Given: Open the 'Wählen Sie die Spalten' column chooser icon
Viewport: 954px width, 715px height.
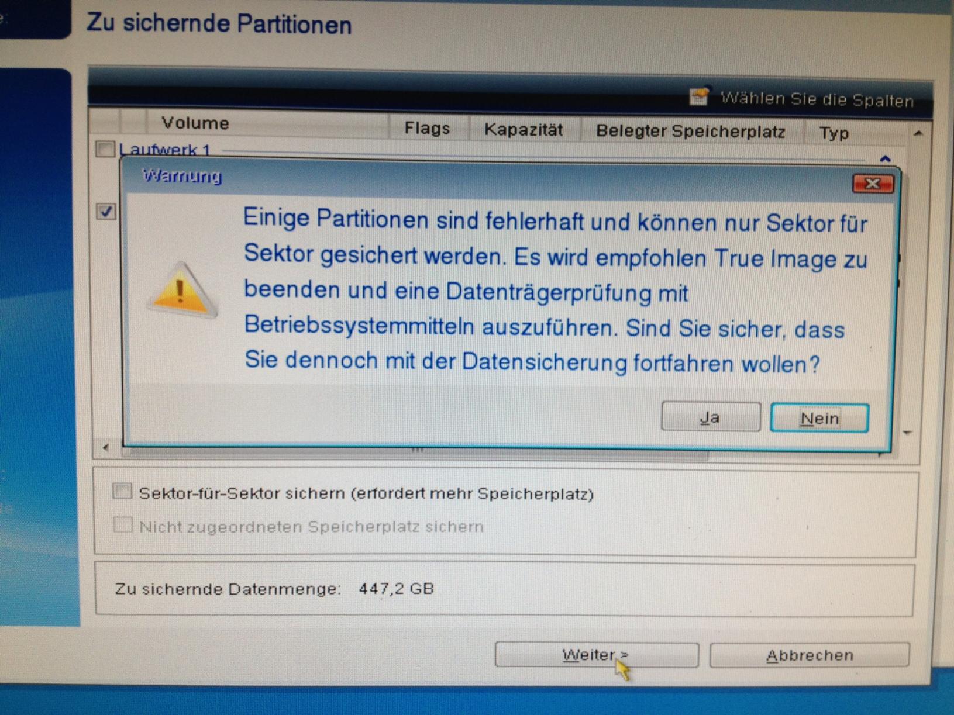Looking at the screenshot, I should tap(699, 95).
